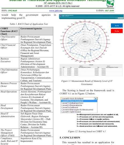Click the Table 1 RACI Chart caption

29,24
